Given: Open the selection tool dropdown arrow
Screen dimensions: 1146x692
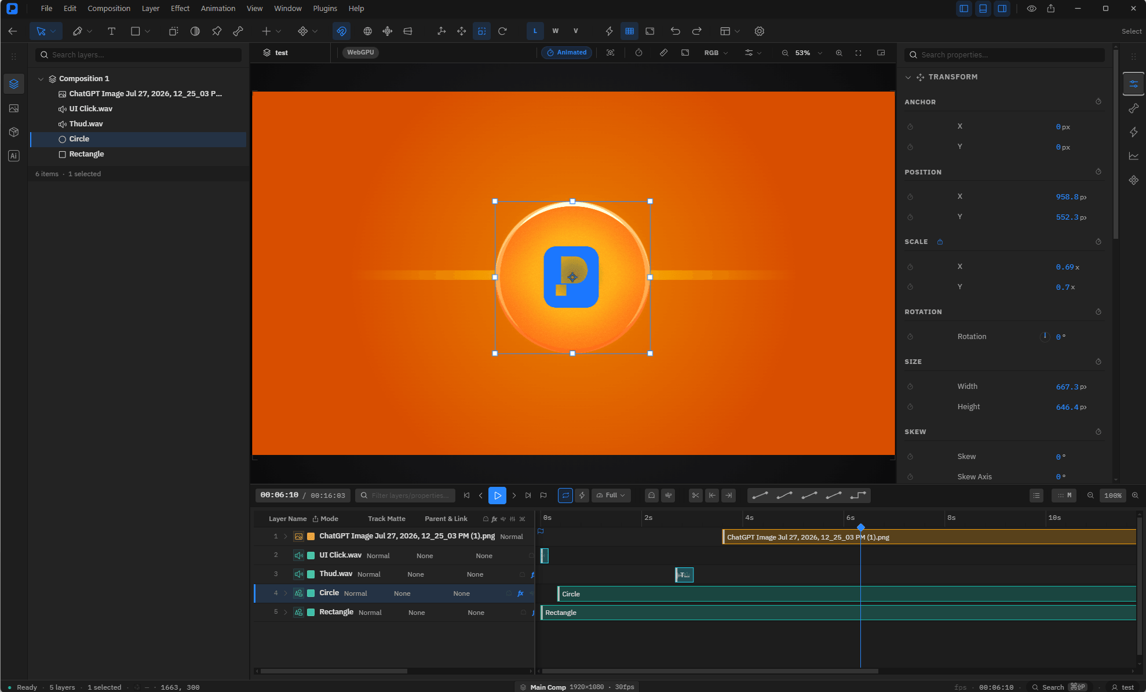Looking at the screenshot, I should click(53, 31).
